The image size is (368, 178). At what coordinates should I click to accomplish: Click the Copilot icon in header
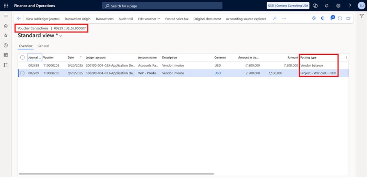(316, 6)
